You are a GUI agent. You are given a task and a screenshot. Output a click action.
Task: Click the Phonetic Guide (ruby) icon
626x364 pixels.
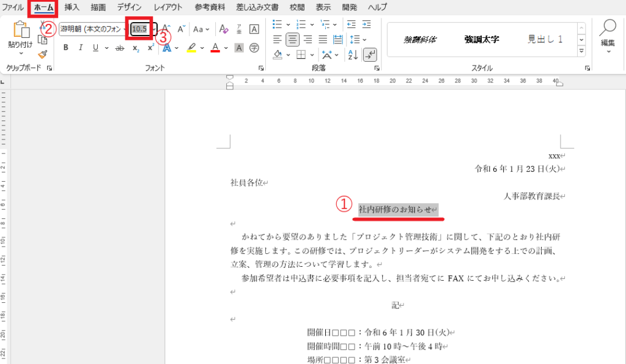pos(239,29)
